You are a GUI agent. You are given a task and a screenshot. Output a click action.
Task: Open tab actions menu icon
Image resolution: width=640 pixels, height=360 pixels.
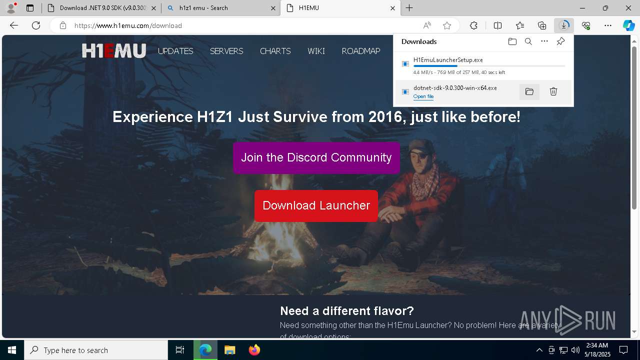pyautogui.click(x=30, y=8)
